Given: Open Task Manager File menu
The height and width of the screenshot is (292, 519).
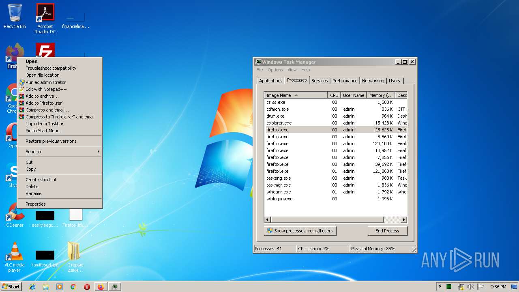Looking at the screenshot, I should tap(259, 70).
